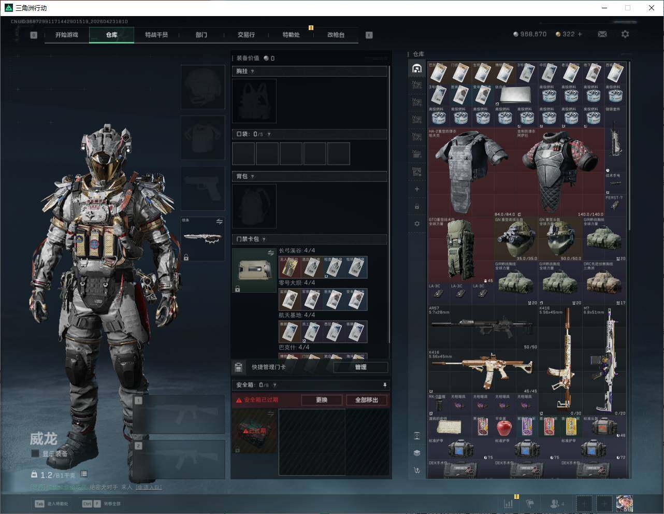Viewport: 664px width, 514px height.
Task: Click the 装备价值 value label
Action: (x=255, y=59)
